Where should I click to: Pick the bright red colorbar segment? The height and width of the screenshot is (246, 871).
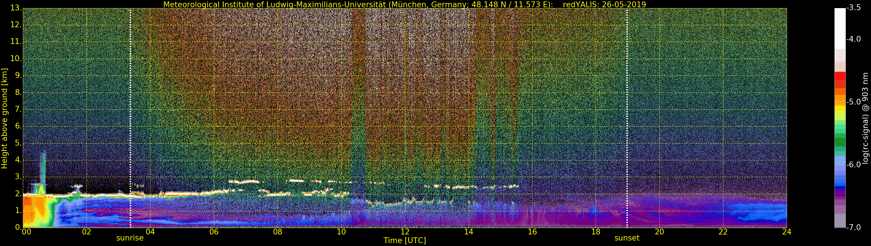(x=840, y=76)
